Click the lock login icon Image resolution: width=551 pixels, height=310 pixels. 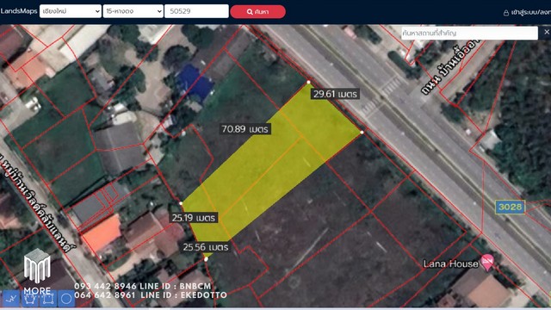pyautogui.click(x=506, y=13)
